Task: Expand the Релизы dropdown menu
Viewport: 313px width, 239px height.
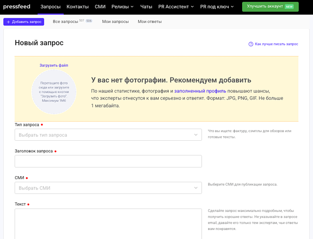Action: click(123, 7)
